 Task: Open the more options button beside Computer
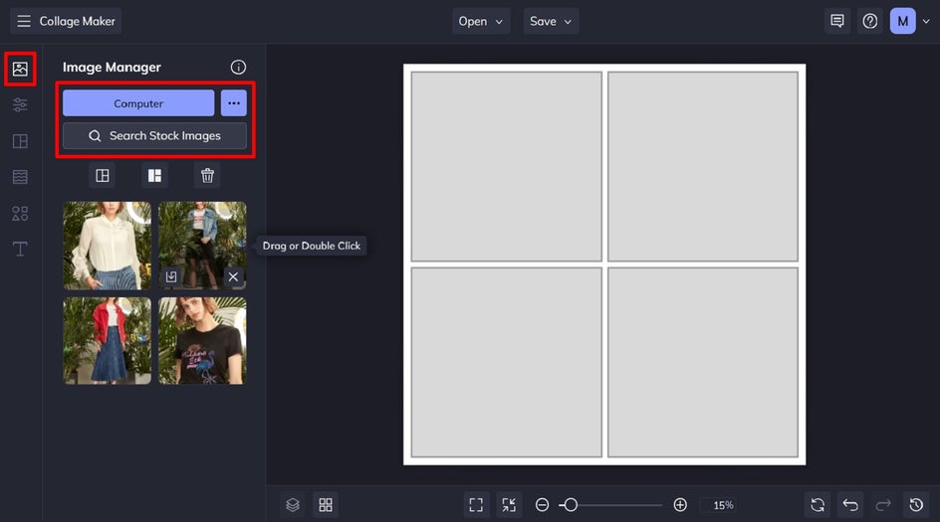click(234, 103)
